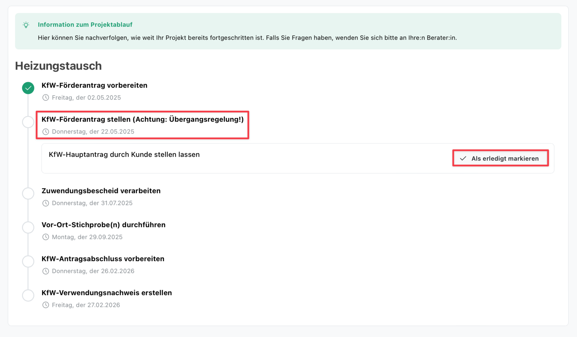Click the step circle for Zuwendungsbescheid verarbeiten

(x=28, y=193)
